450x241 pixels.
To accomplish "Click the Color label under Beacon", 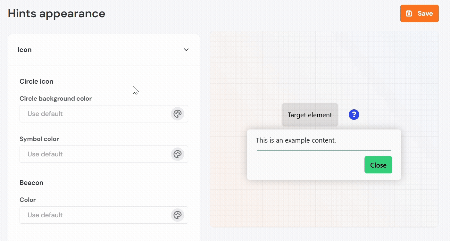I will [x=28, y=200].
